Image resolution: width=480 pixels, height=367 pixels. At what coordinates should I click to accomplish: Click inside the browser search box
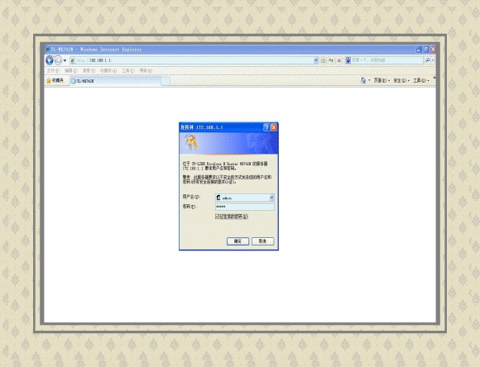click(x=387, y=60)
